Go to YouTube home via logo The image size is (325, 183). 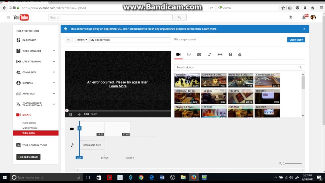[21, 17]
